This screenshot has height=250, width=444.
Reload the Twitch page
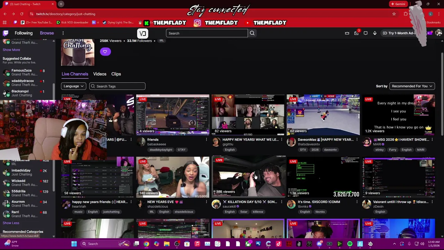22,14
